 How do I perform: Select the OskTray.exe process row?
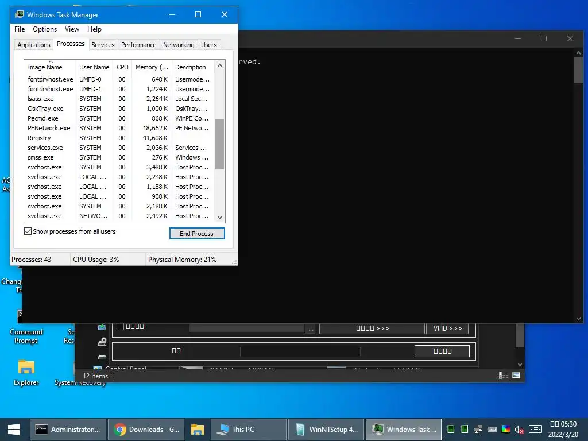119,109
